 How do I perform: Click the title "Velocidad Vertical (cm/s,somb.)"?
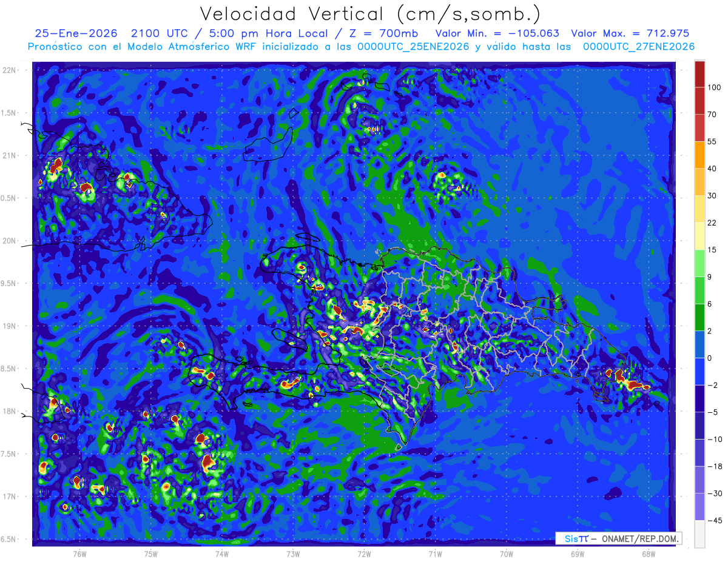369,14
